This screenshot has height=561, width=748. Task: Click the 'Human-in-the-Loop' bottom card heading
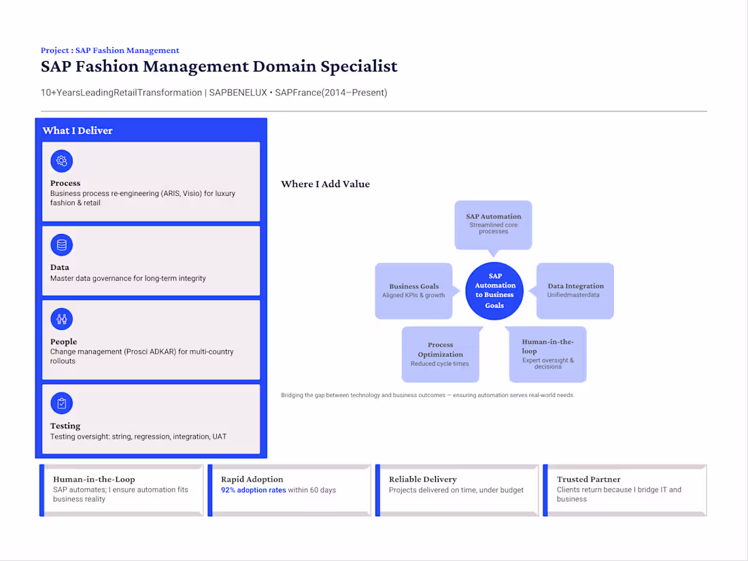tap(94, 479)
